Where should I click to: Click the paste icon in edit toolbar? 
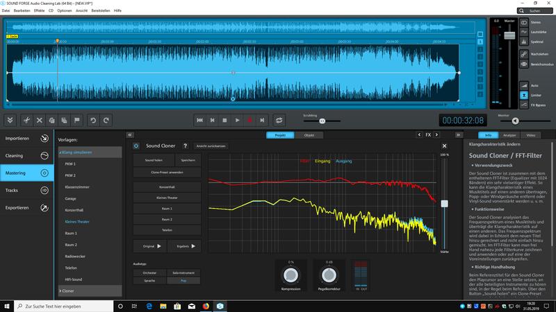click(x=64, y=120)
